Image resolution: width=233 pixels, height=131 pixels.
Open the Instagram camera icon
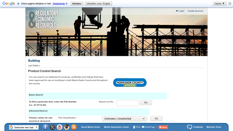[67, 127]
